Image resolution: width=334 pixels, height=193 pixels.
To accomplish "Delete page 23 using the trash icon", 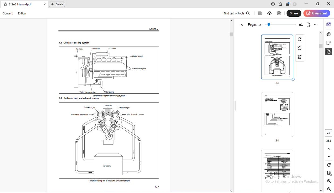I will click(x=300, y=57).
